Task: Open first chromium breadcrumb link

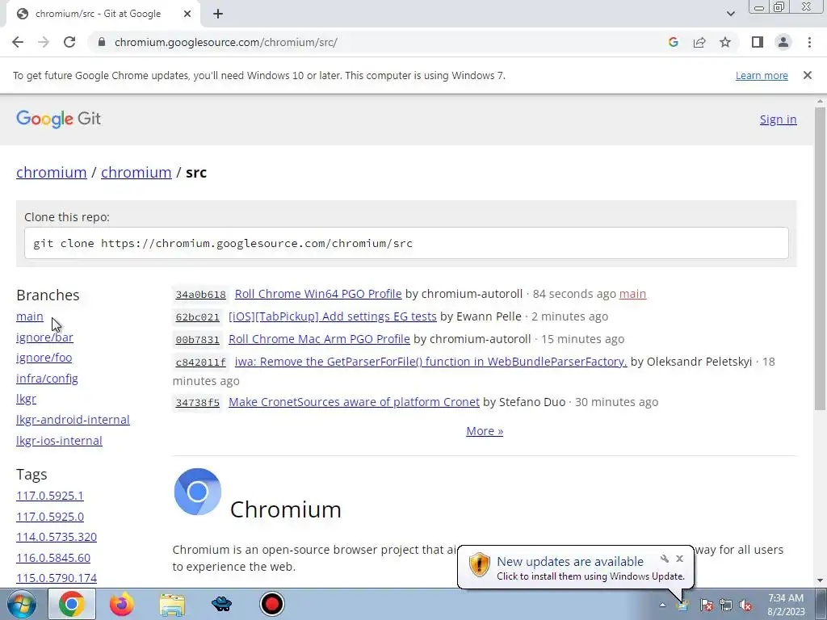Action: [52, 173]
